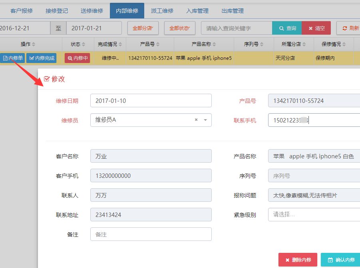
Task: Open the 紧急级别 请选择 dropdown
Action: [x=314, y=215]
